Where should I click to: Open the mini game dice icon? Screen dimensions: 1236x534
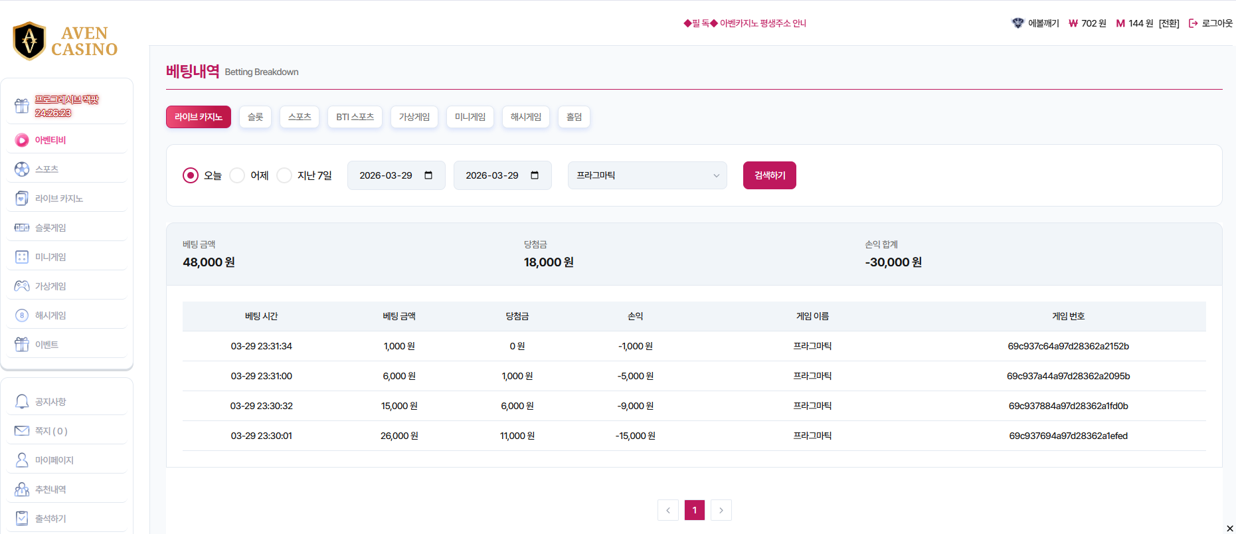[22, 257]
